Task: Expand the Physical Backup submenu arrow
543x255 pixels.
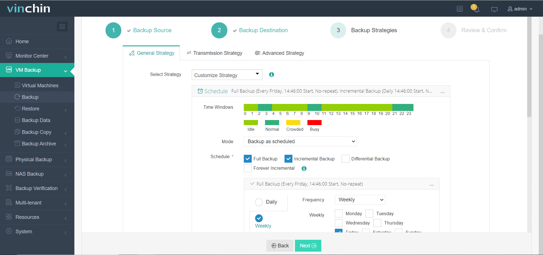Action: click(66, 161)
